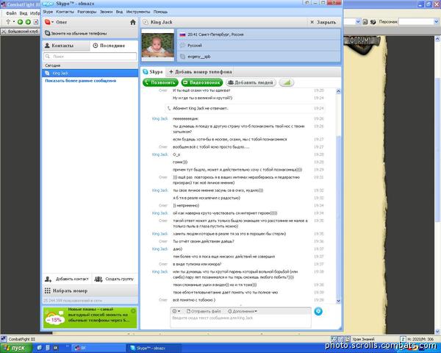Click CombatFight page scrollbar down arrow
The width and height of the screenshot is (441, 353).
pyautogui.click(x=437, y=331)
